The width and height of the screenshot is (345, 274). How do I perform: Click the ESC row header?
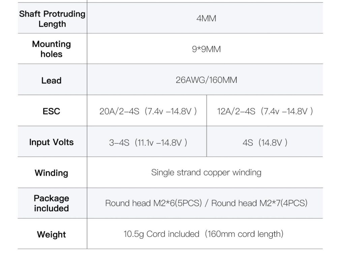52,111
